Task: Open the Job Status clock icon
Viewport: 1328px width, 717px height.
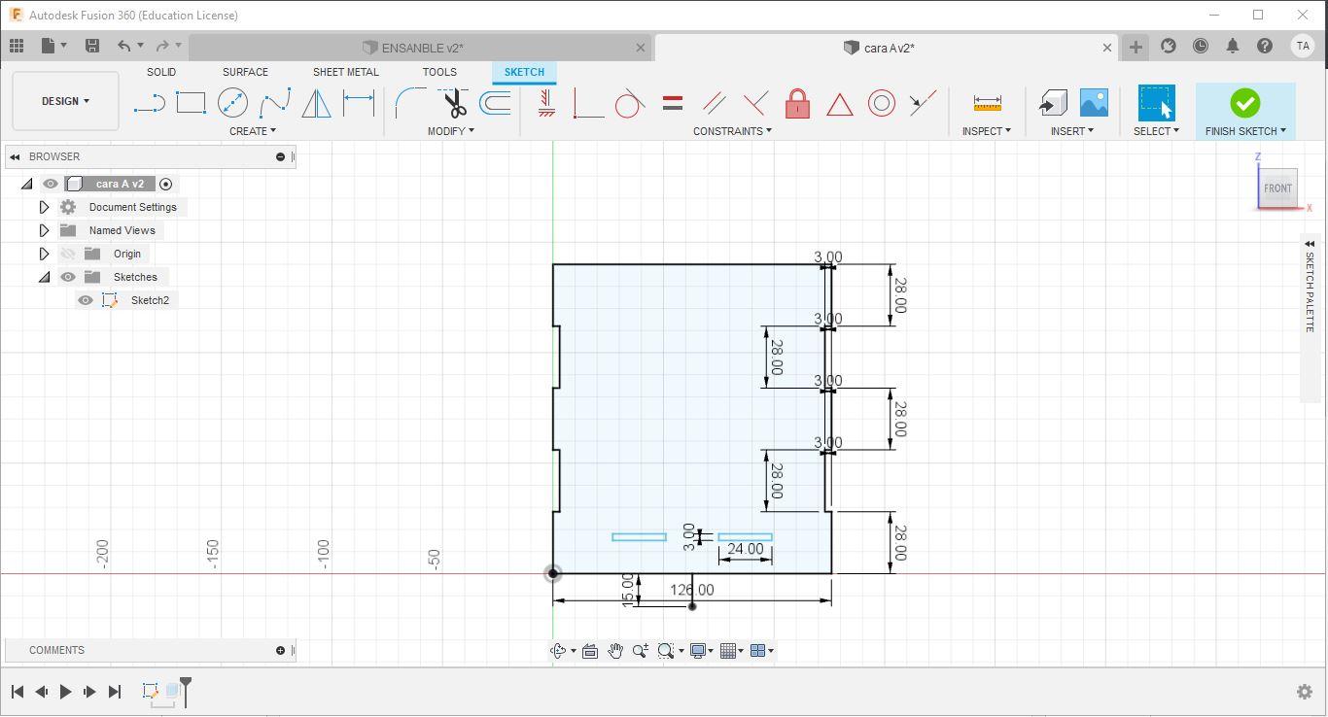Action: [x=1201, y=46]
